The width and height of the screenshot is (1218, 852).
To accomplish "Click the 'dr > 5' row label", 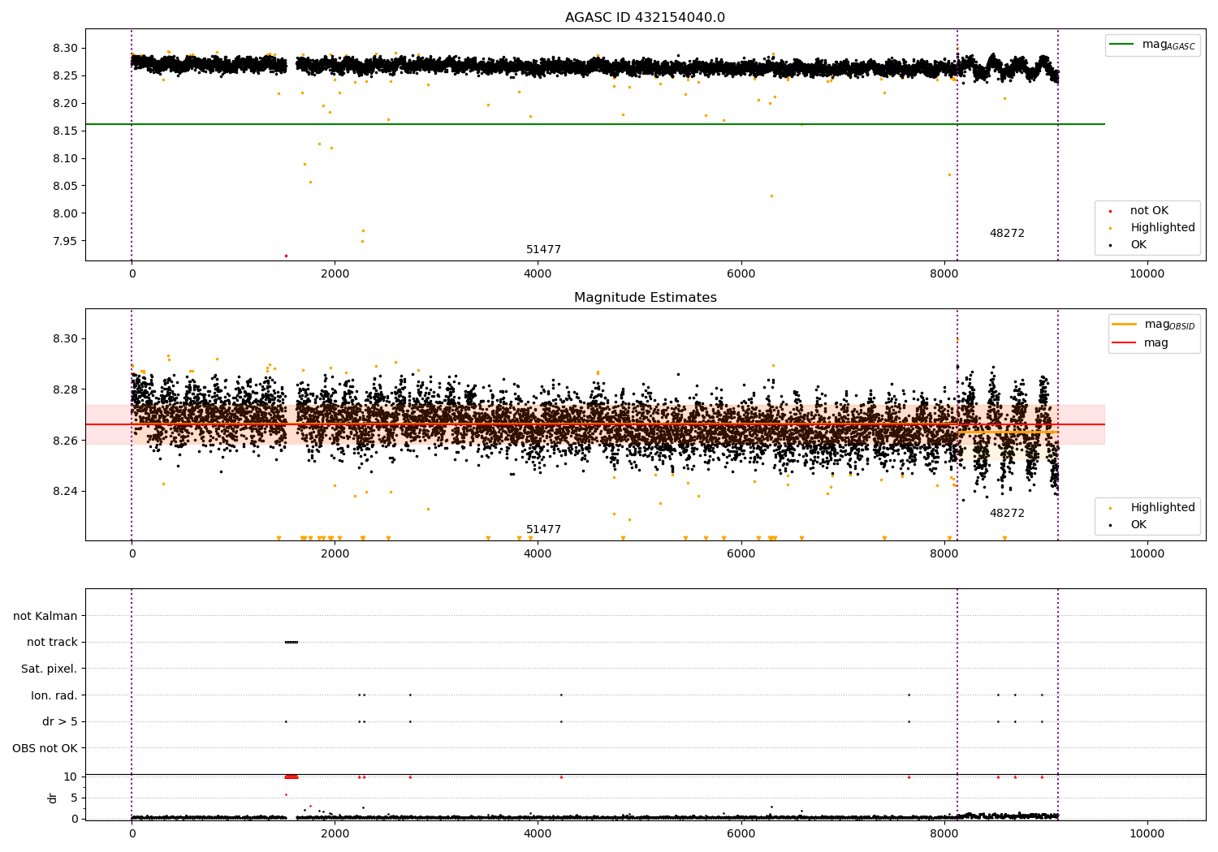I will 60,722.
